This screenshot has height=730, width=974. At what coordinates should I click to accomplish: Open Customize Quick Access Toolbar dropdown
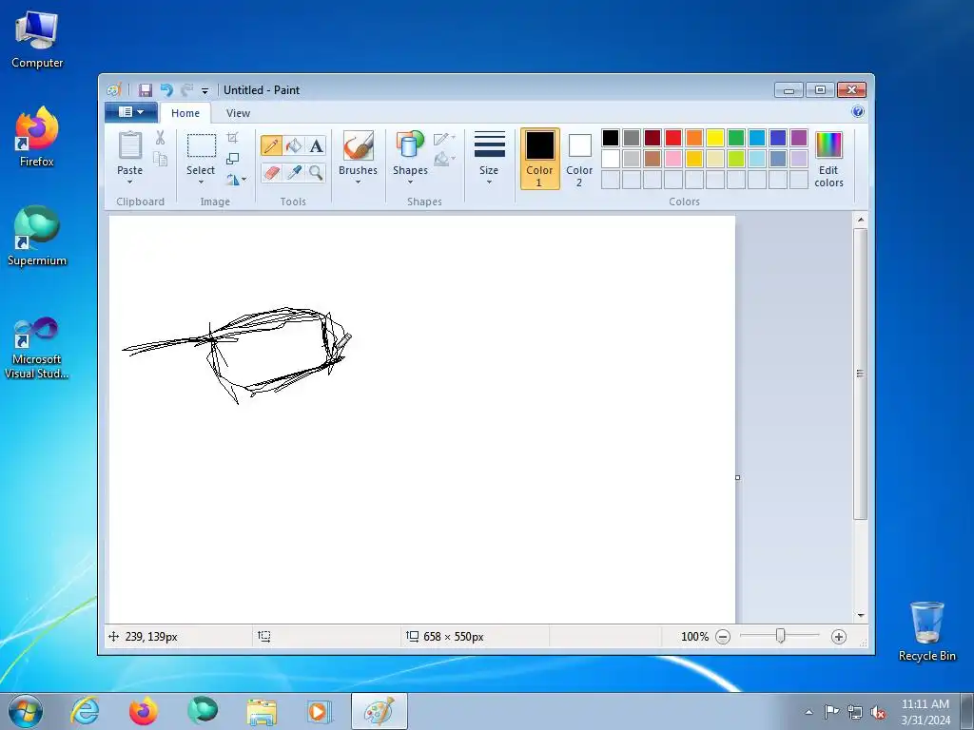(205, 91)
